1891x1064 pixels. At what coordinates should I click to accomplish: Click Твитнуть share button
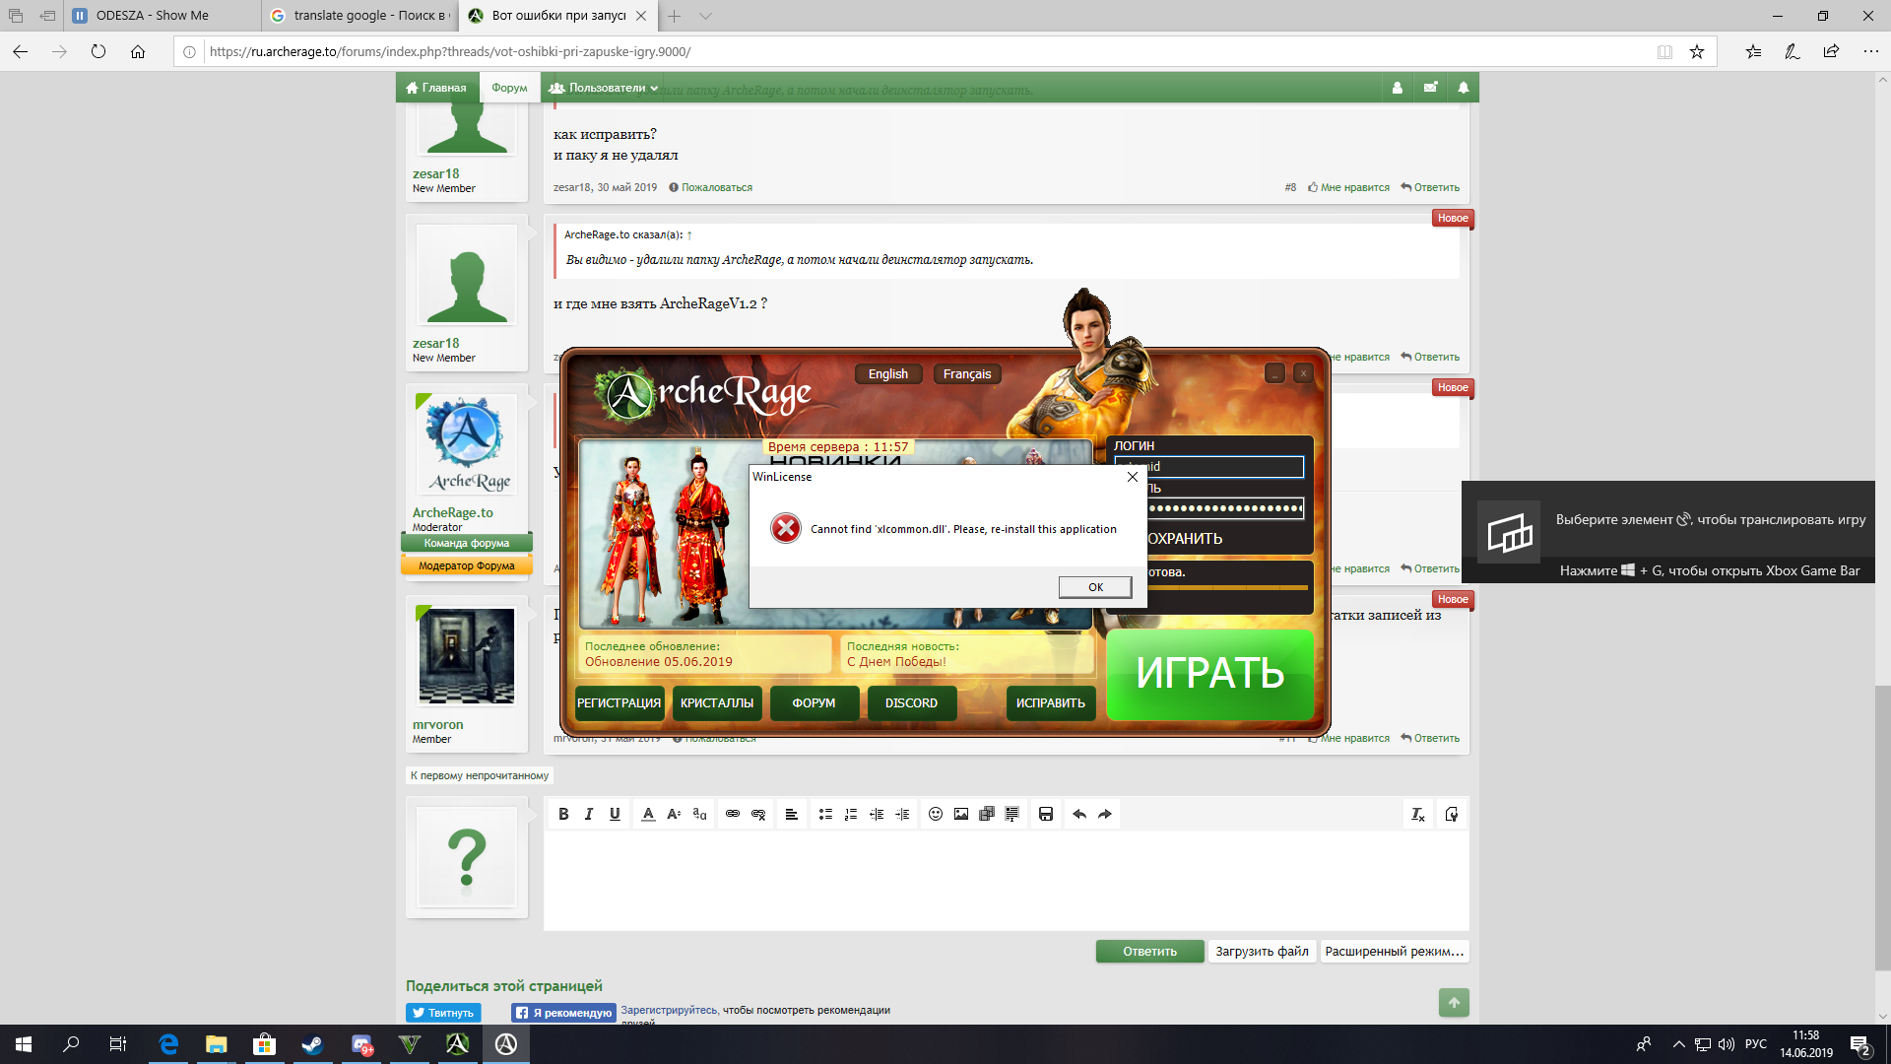(x=443, y=1013)
